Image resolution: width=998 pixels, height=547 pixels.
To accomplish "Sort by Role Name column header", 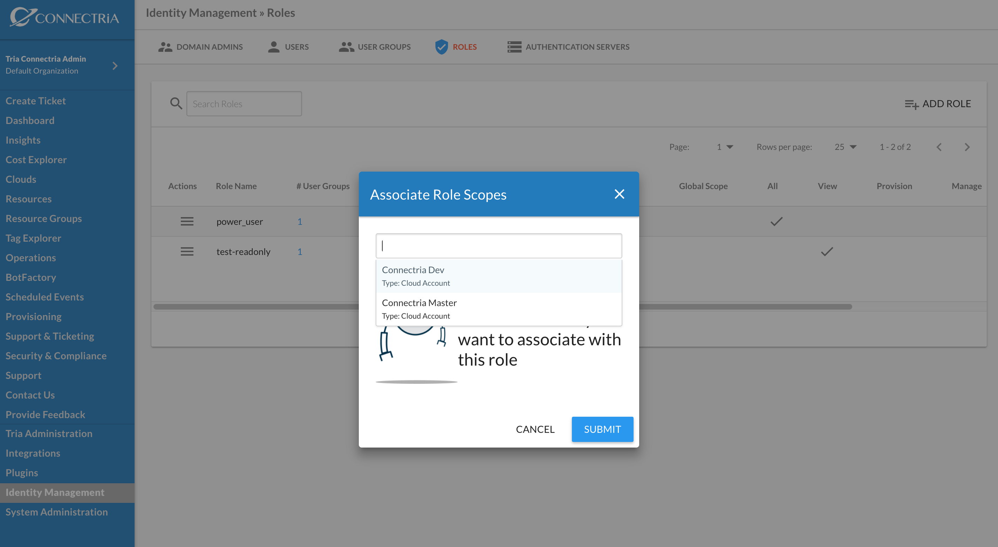I will 236,186.
